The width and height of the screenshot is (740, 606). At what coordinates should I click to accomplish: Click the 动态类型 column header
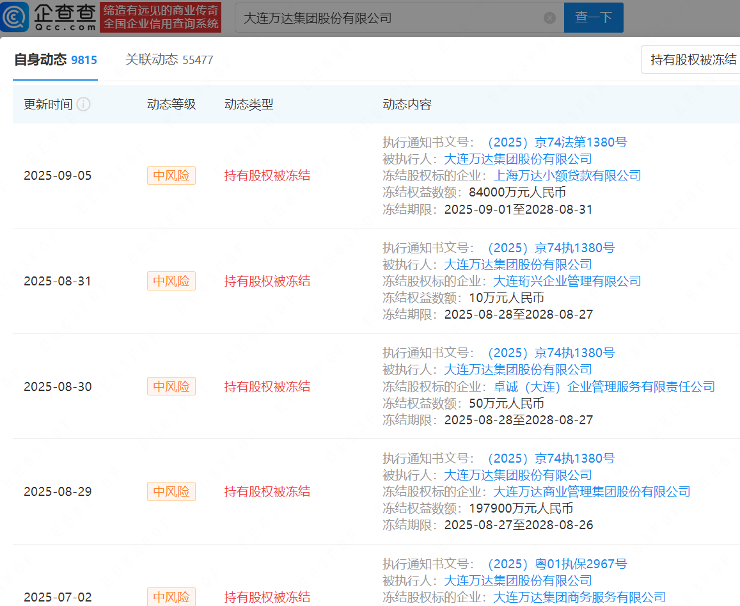[x=249, y=104]
